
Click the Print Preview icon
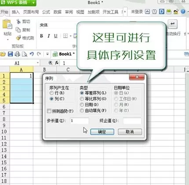pyautogui.click(x=25, y=54)
